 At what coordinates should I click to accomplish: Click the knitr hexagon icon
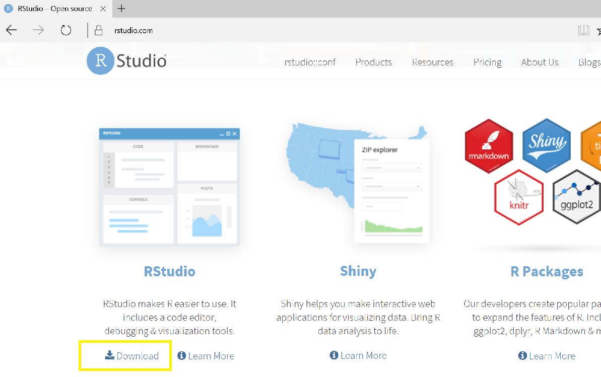[519, 197]
